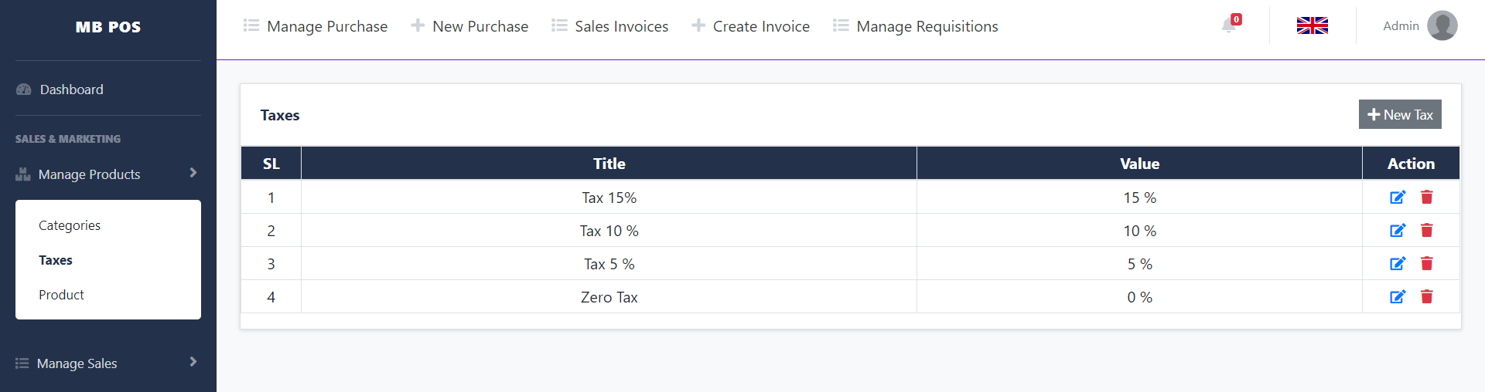
Task: Open the Admin account dropdown
Action: pyautogui.click(x=1401, y=26)
